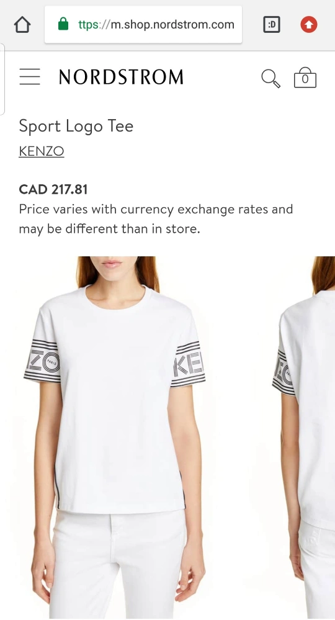The height and width of the screenshot is (620, 335).
Task: Open the browser tab switcher icon
Action: (272, 25)
